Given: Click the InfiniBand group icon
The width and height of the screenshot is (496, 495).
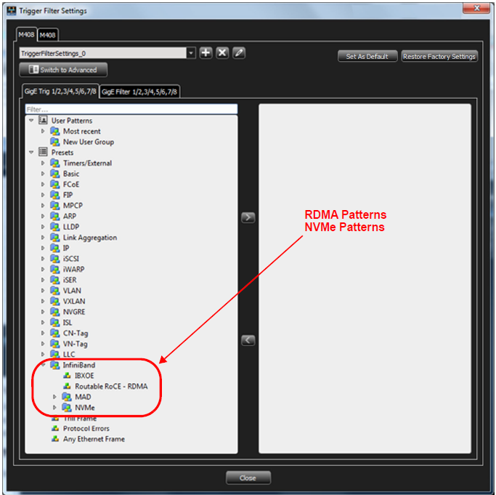Looking at the screenshot, I should (55, 365).
